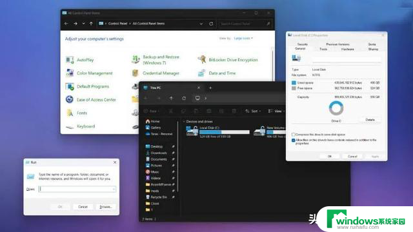The width and height of the screenshot is (413, 232).
Task: Open Gallery in File Explorer sidebar
Action: pyautogui.click(x=154, y=128)
